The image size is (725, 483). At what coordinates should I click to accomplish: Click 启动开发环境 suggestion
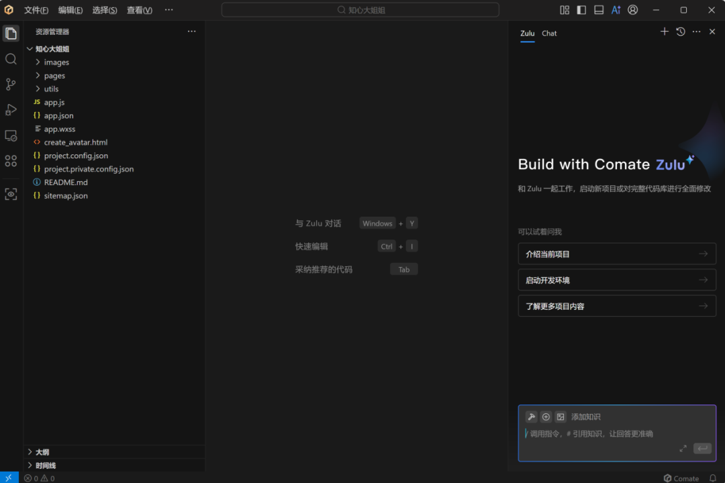(617, 280)
